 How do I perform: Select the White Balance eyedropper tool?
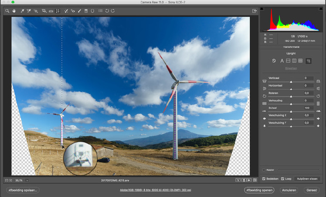22,11
